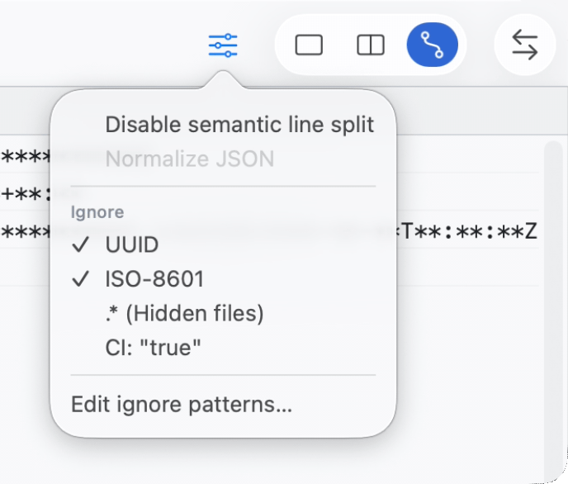
Task: Disable semantic line split
Action: 239,125
